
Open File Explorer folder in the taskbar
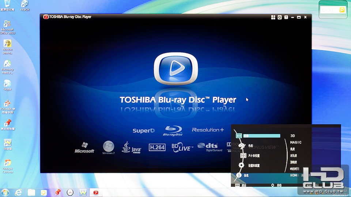tap(31, 192)
